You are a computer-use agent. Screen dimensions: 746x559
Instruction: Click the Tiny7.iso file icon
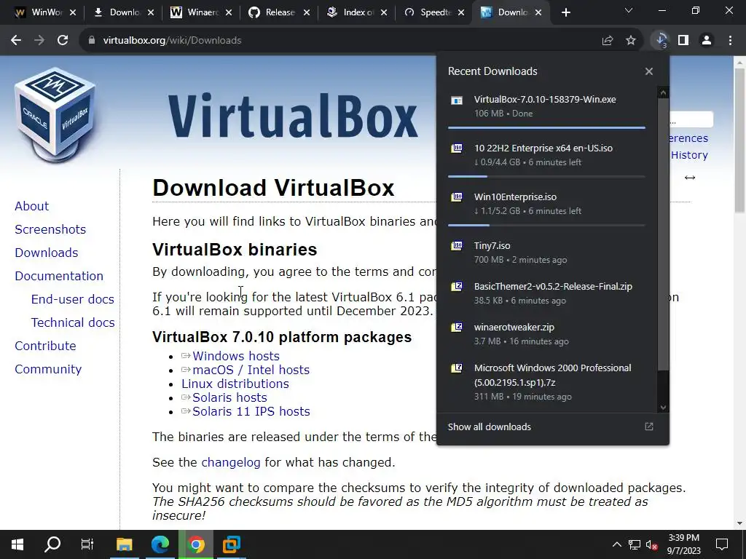tap(457, 246)
